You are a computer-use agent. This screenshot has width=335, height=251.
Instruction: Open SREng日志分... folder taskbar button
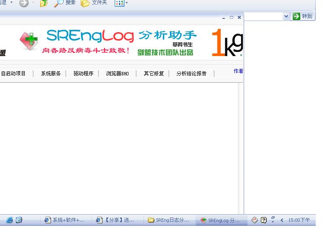[170, 220]
